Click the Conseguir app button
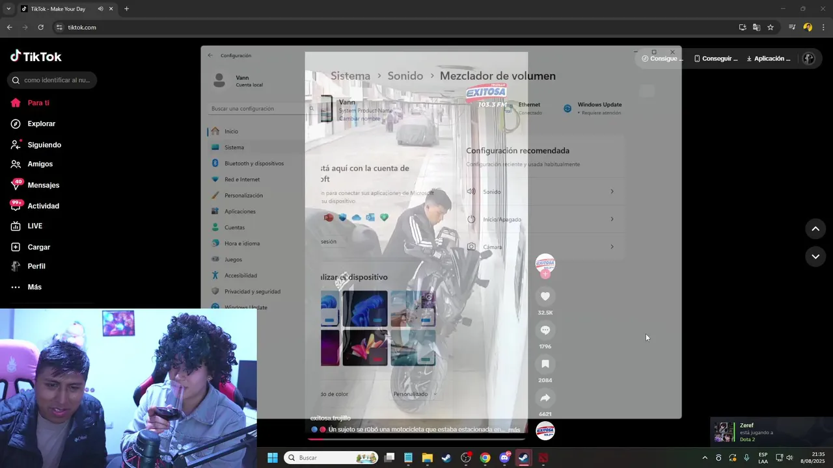 [x=715, y=58]
